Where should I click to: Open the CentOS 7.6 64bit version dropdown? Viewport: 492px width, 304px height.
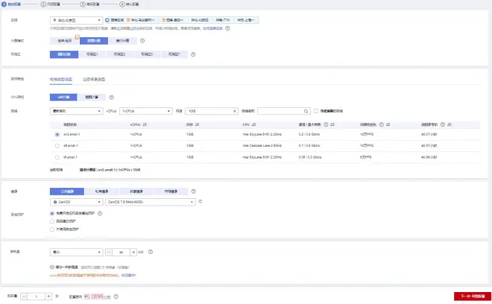(151, 202)
